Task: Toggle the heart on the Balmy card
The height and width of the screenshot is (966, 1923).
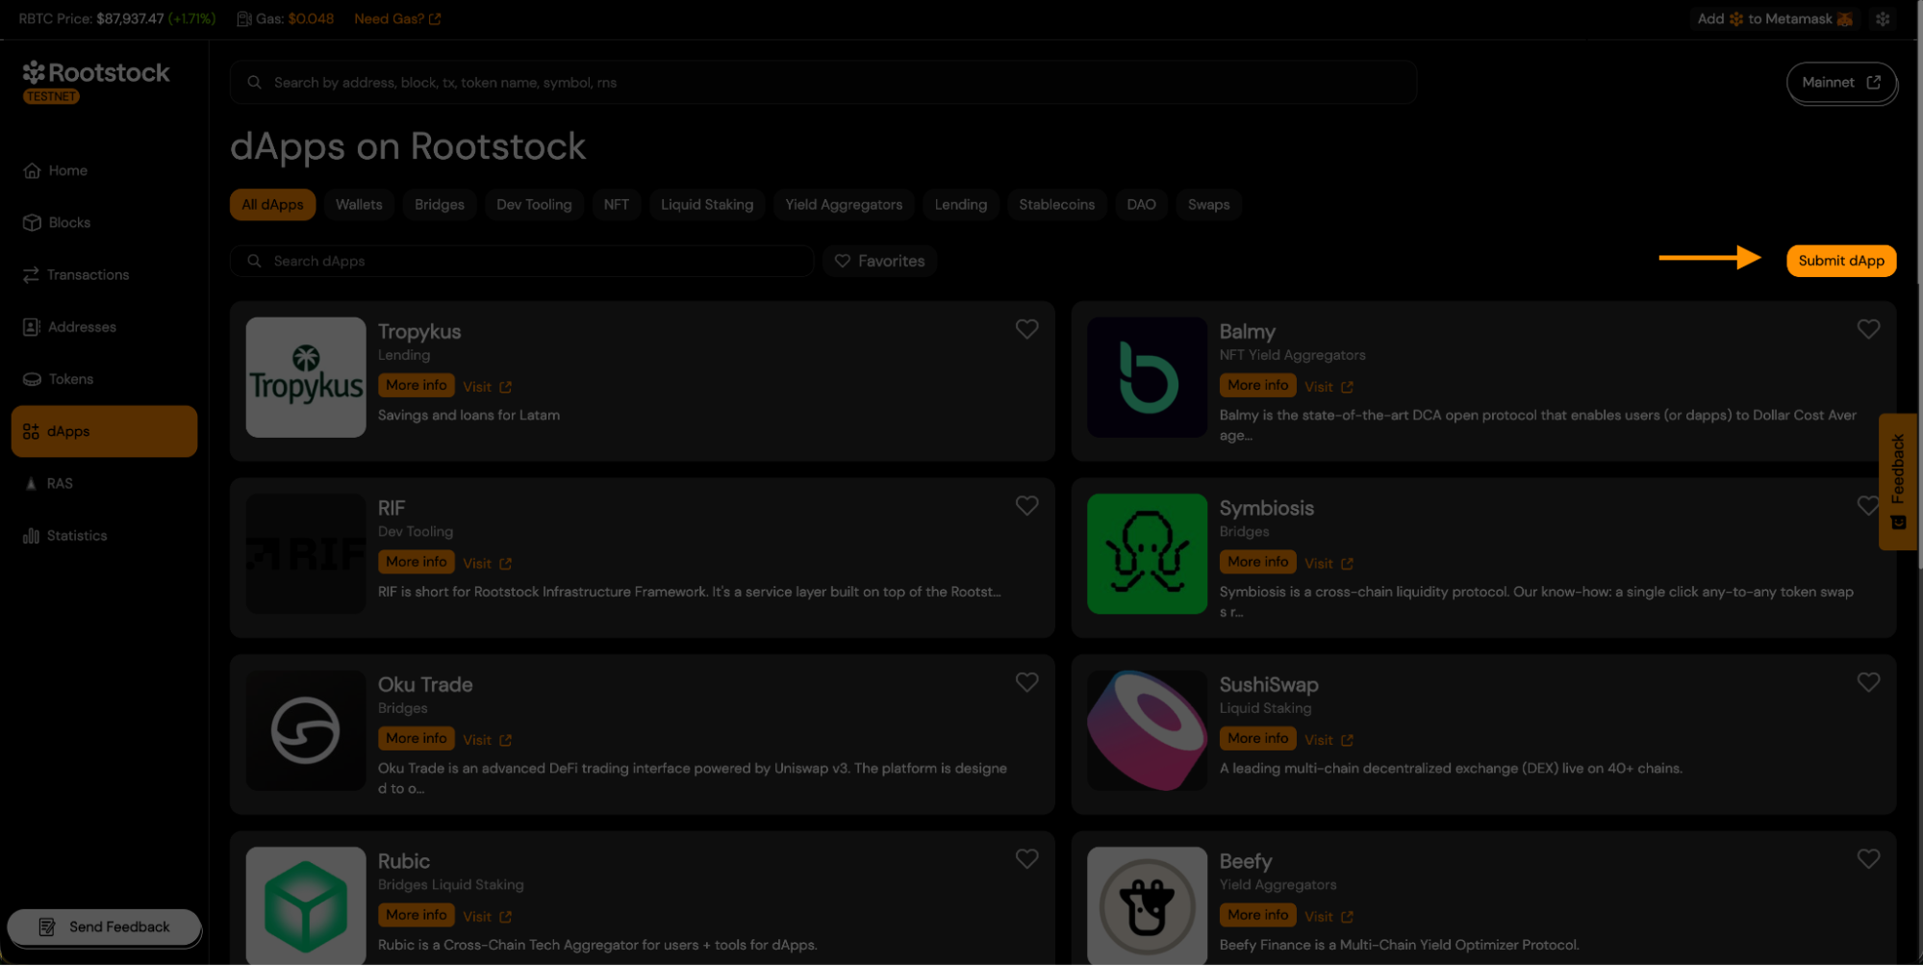Action: [x=1867, y=329]
